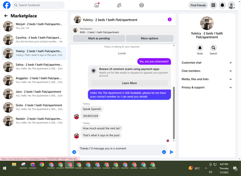Click the large listing photo in right panel
The width and height of the screenshot is (241, 176).
(x=207, y=23)
